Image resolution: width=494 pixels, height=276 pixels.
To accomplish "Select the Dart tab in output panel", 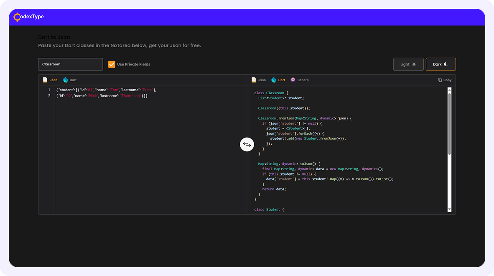I will click(278, 80).
